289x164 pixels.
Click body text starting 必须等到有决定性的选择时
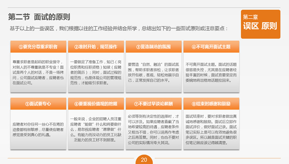coord(153,129)
